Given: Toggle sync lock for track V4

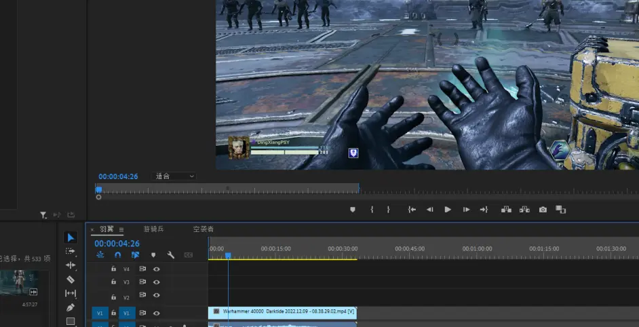Looking at the screenshot, I should 142,269.
